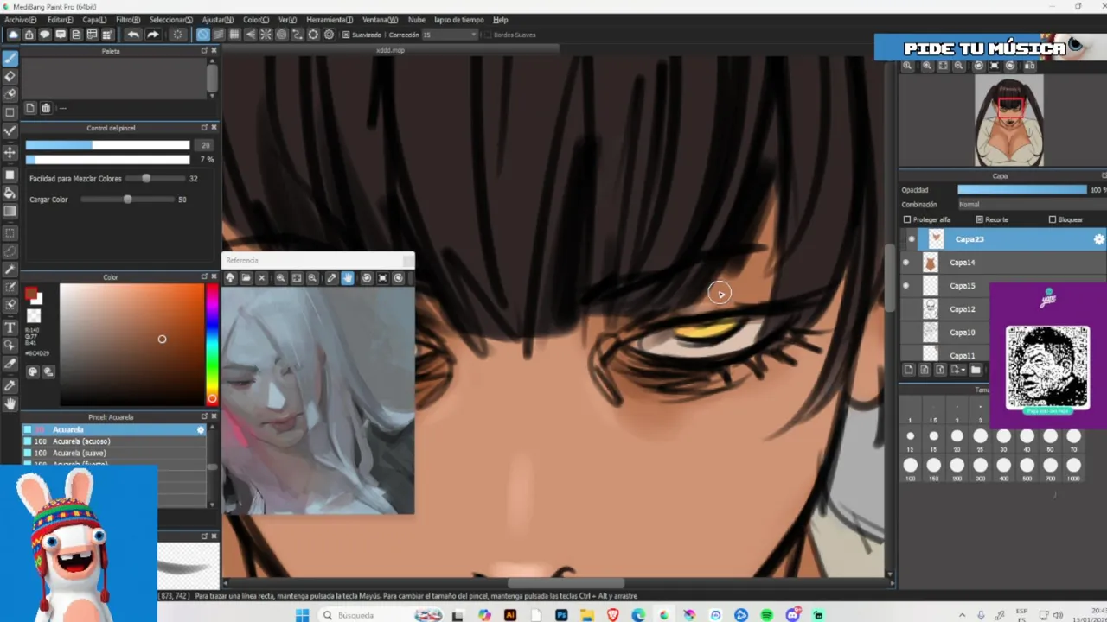Click the Undo arrow in the top toolbar
The height and width of the screenshot is (622, 1107).
[132, 35]
